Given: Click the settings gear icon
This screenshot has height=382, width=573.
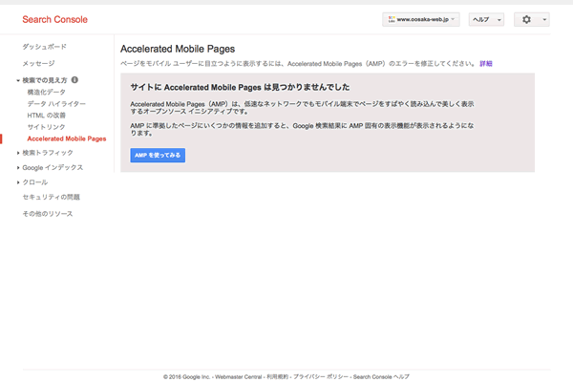Looking at the screenshot, I should point(526,19).
